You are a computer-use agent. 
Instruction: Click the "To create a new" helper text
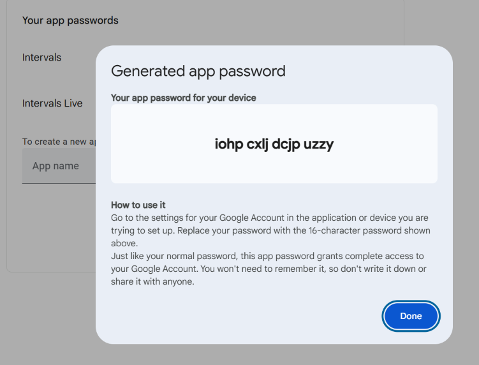[x=59, y=142]
